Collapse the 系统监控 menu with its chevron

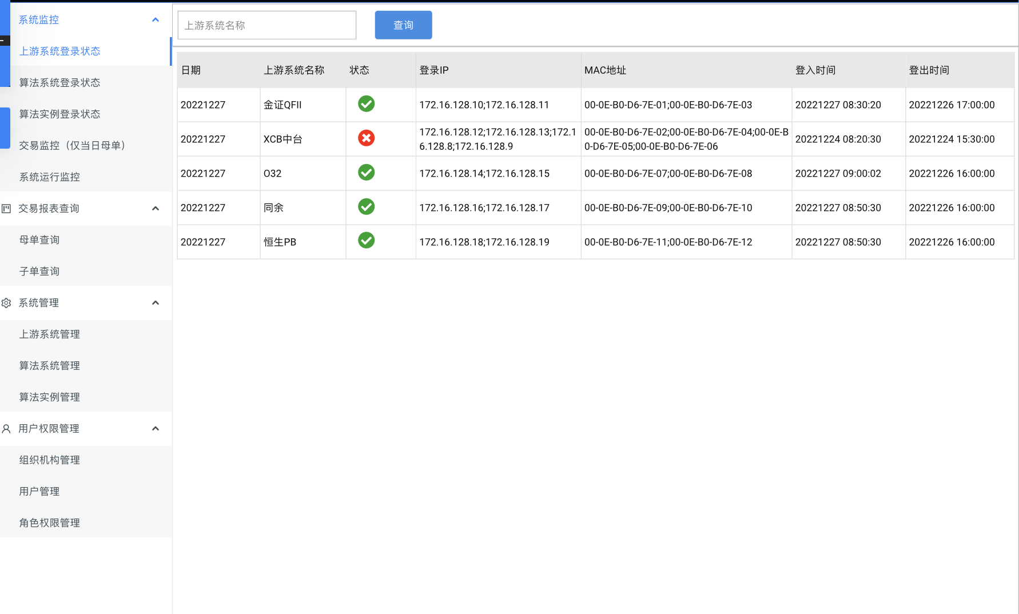click(156, 20)
